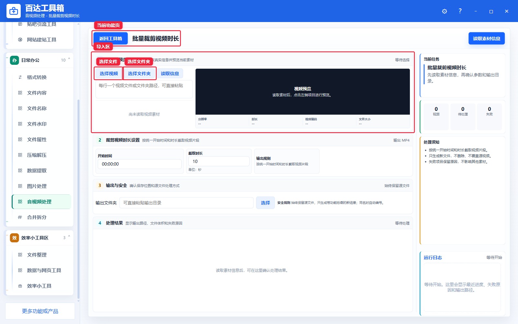
Task: Click 选择视频 button
Action: click(109, 74)
